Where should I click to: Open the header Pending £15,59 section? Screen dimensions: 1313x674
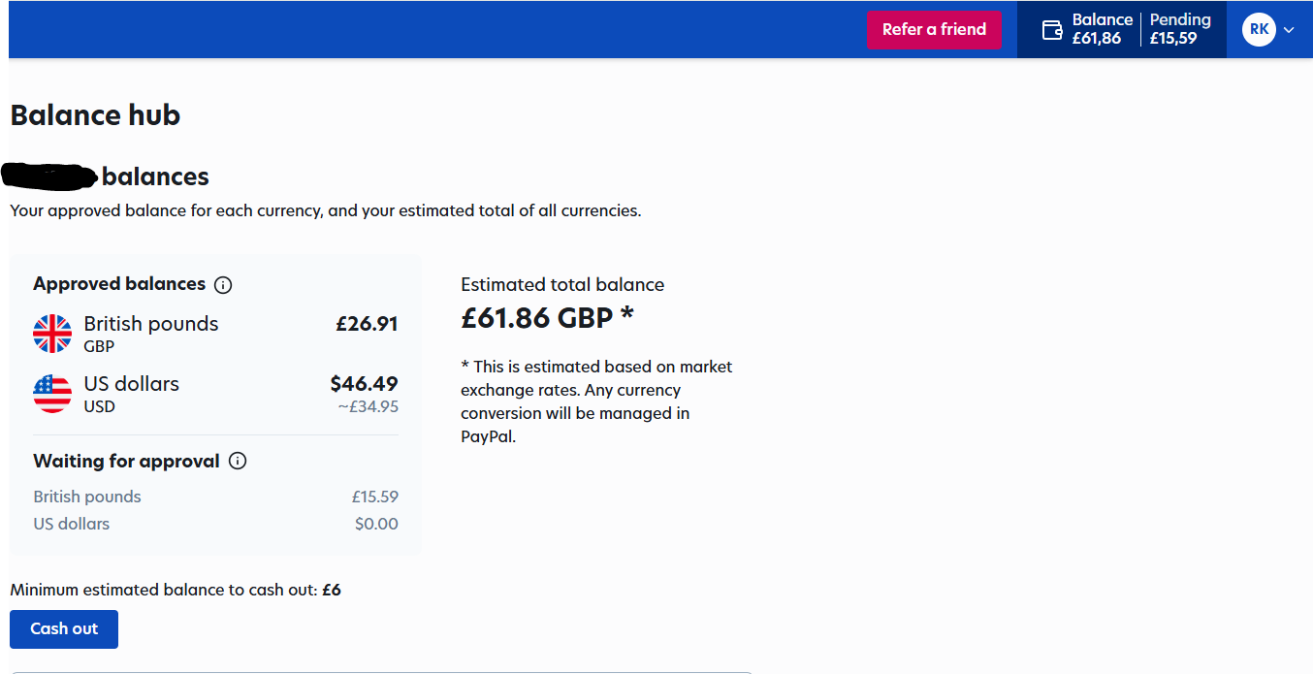pos(1179,30)
